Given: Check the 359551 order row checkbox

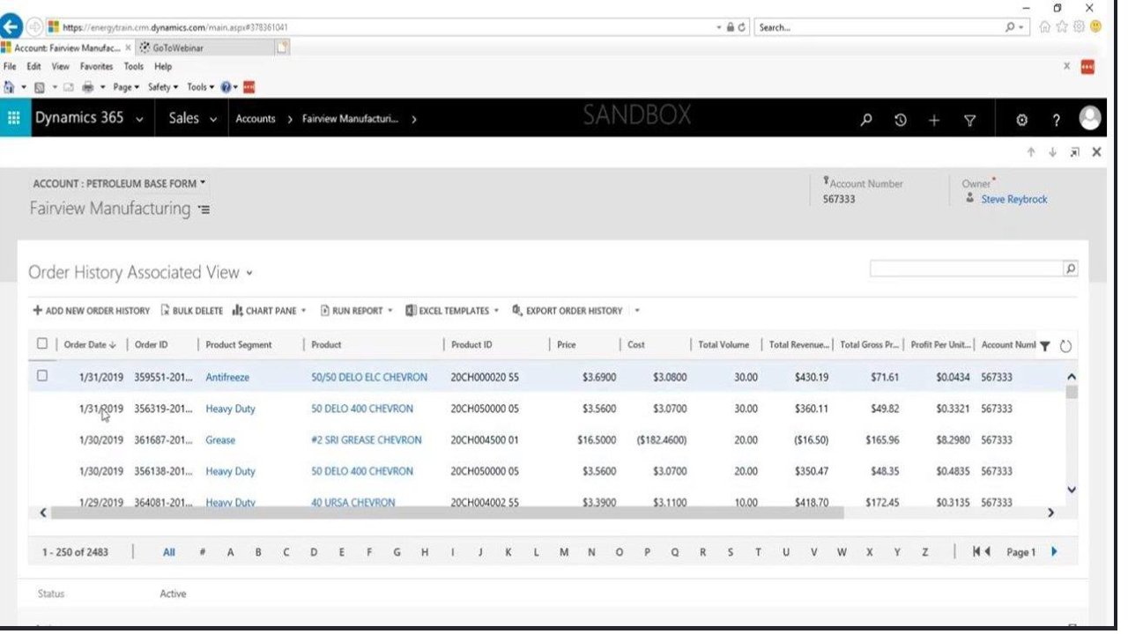Looking at the screenshot, I should tap(41, 376).
